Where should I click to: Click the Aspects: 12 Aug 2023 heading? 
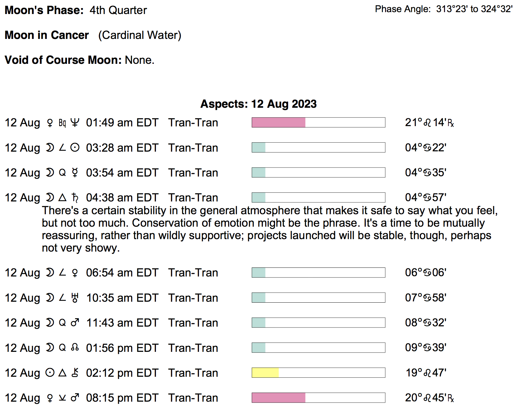click(258, 104)
